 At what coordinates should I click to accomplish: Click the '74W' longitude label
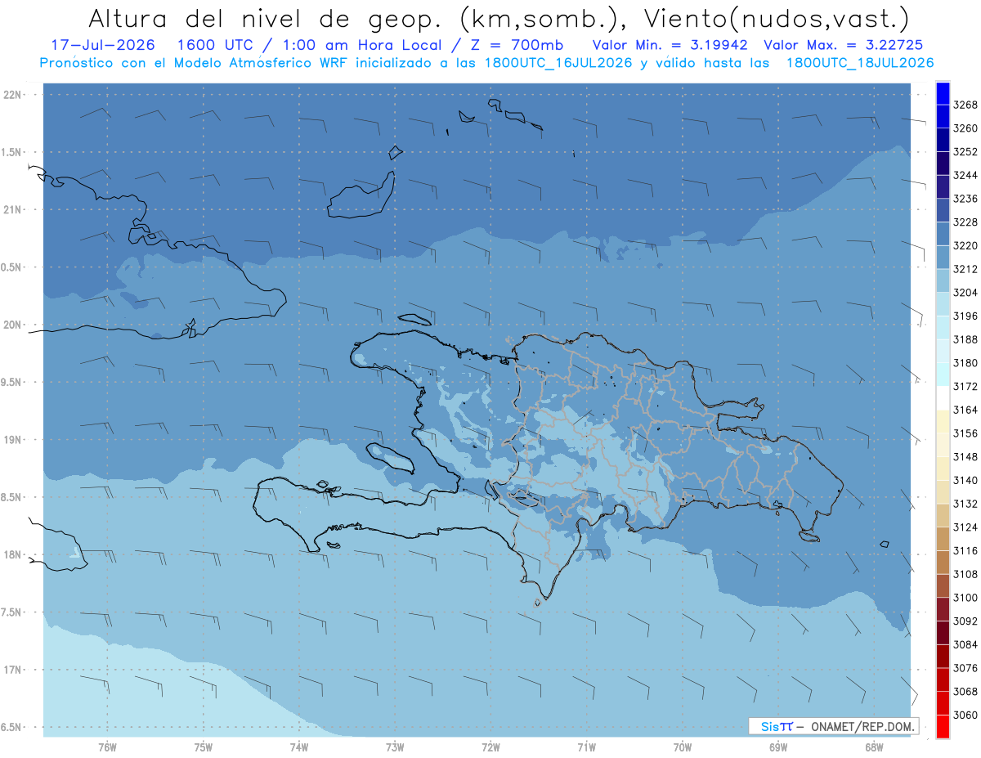click(299, 747)
